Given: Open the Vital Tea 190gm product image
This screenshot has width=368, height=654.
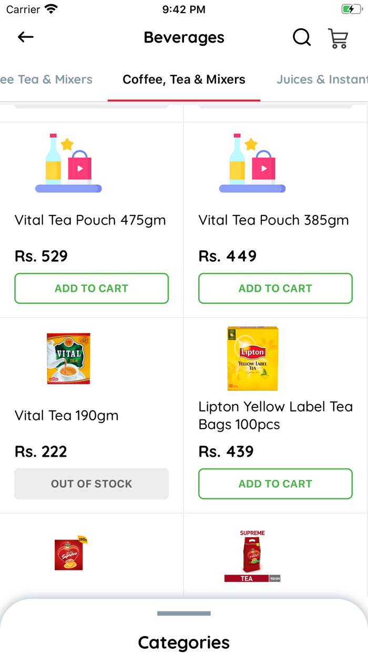Looking at the screenshot, I should (68, 358).
